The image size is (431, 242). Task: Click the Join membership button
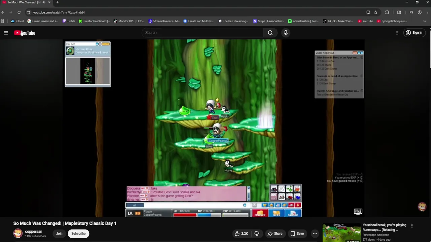[x=59, y=234]
